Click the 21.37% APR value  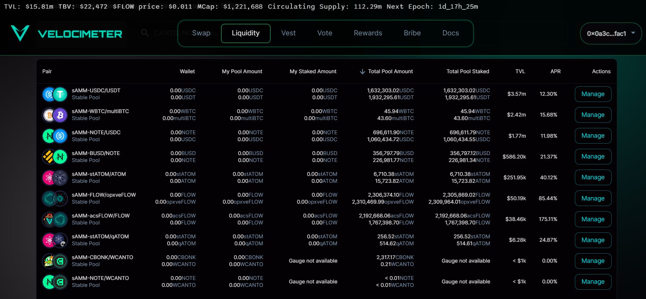click(548, 157)
